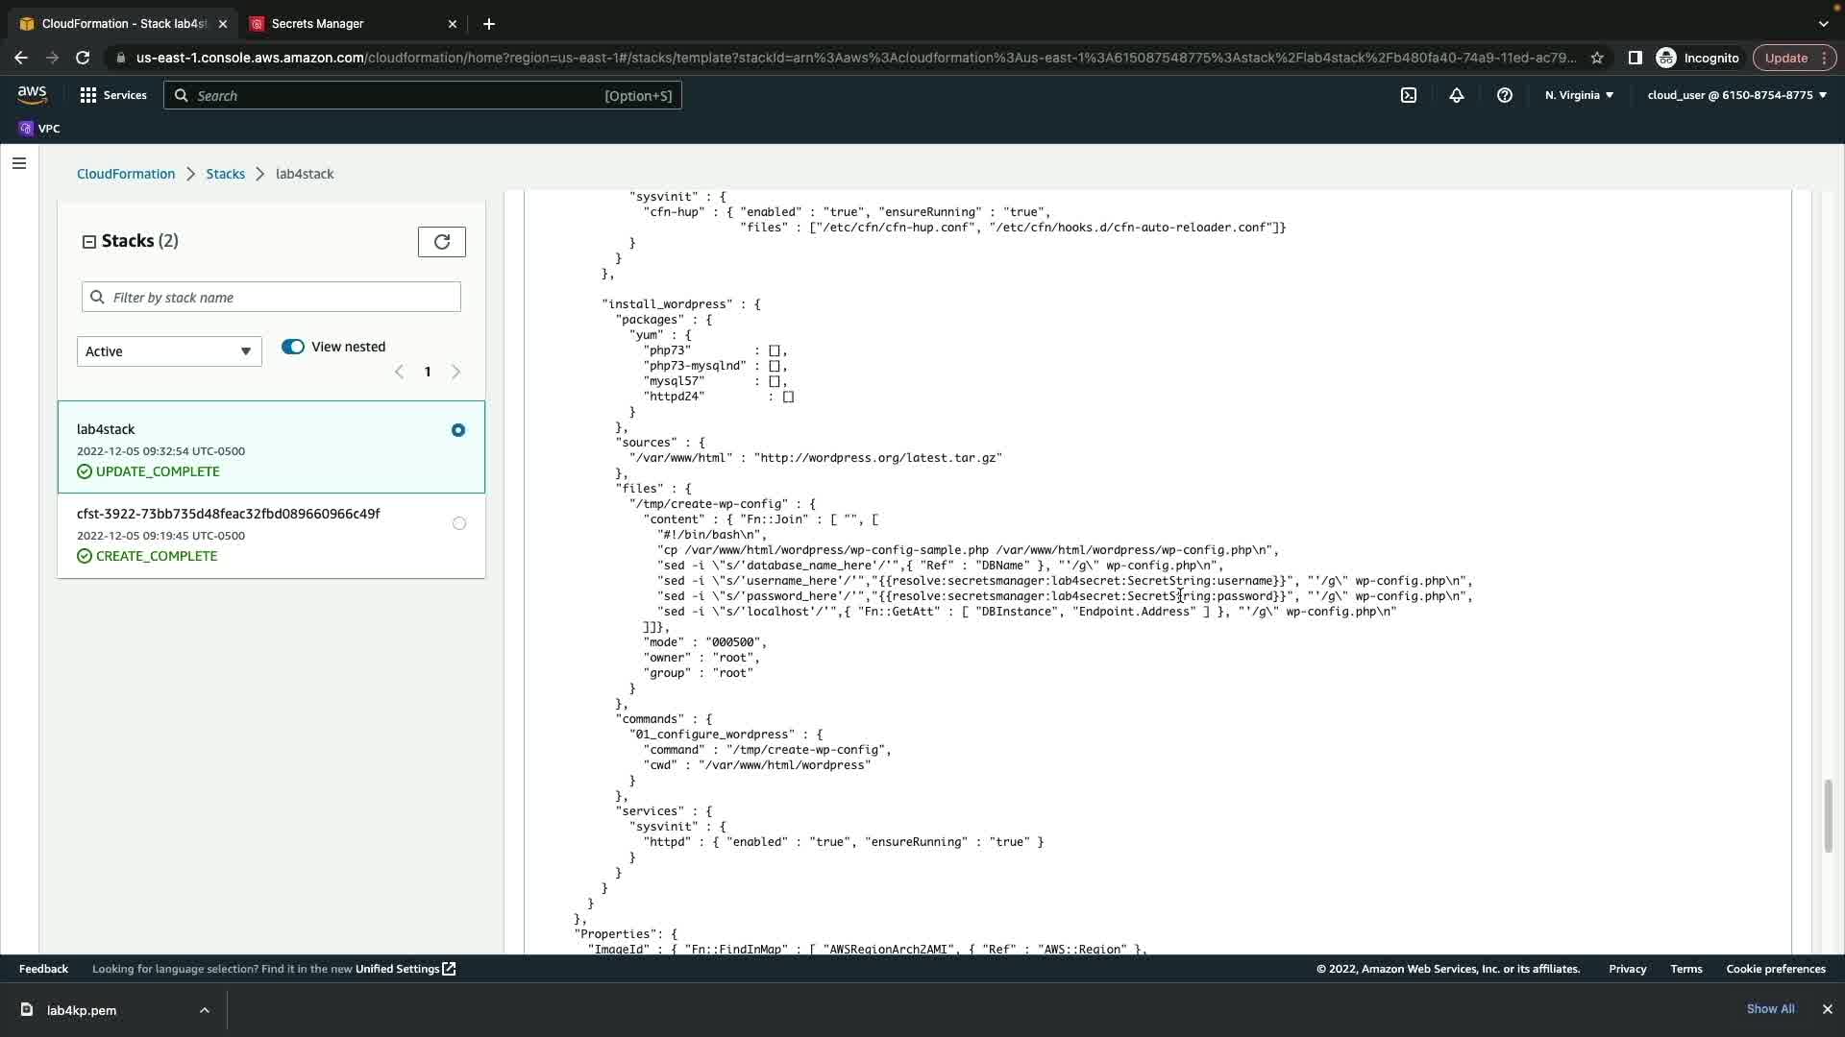Expand the N. Virginia region menu
The height and width of the screenshot is (1037, 1845).
[1579, 95]
